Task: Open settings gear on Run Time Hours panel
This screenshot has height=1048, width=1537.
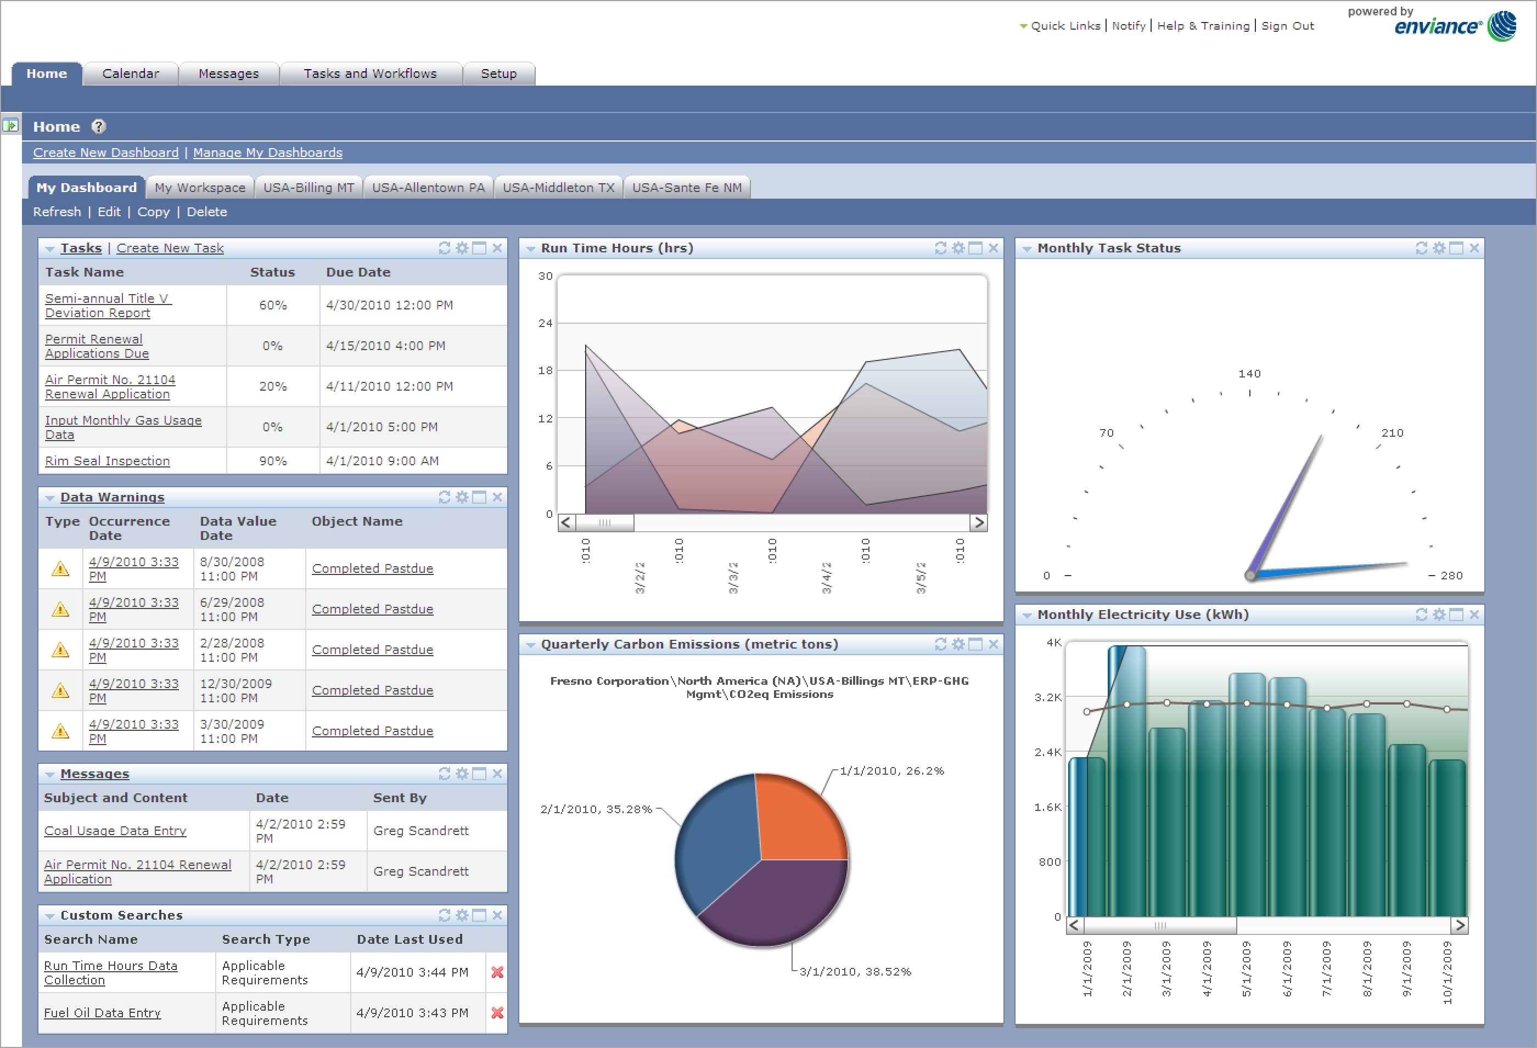Action: pos(958,248)
